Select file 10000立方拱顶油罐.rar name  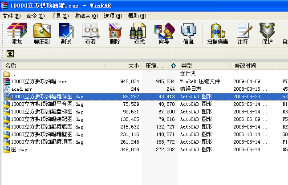click(x=39, y=81)
